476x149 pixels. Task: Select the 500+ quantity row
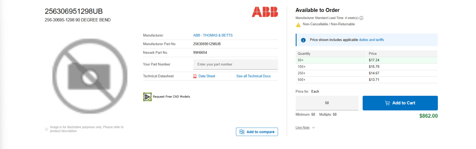[x=367, y=80]
